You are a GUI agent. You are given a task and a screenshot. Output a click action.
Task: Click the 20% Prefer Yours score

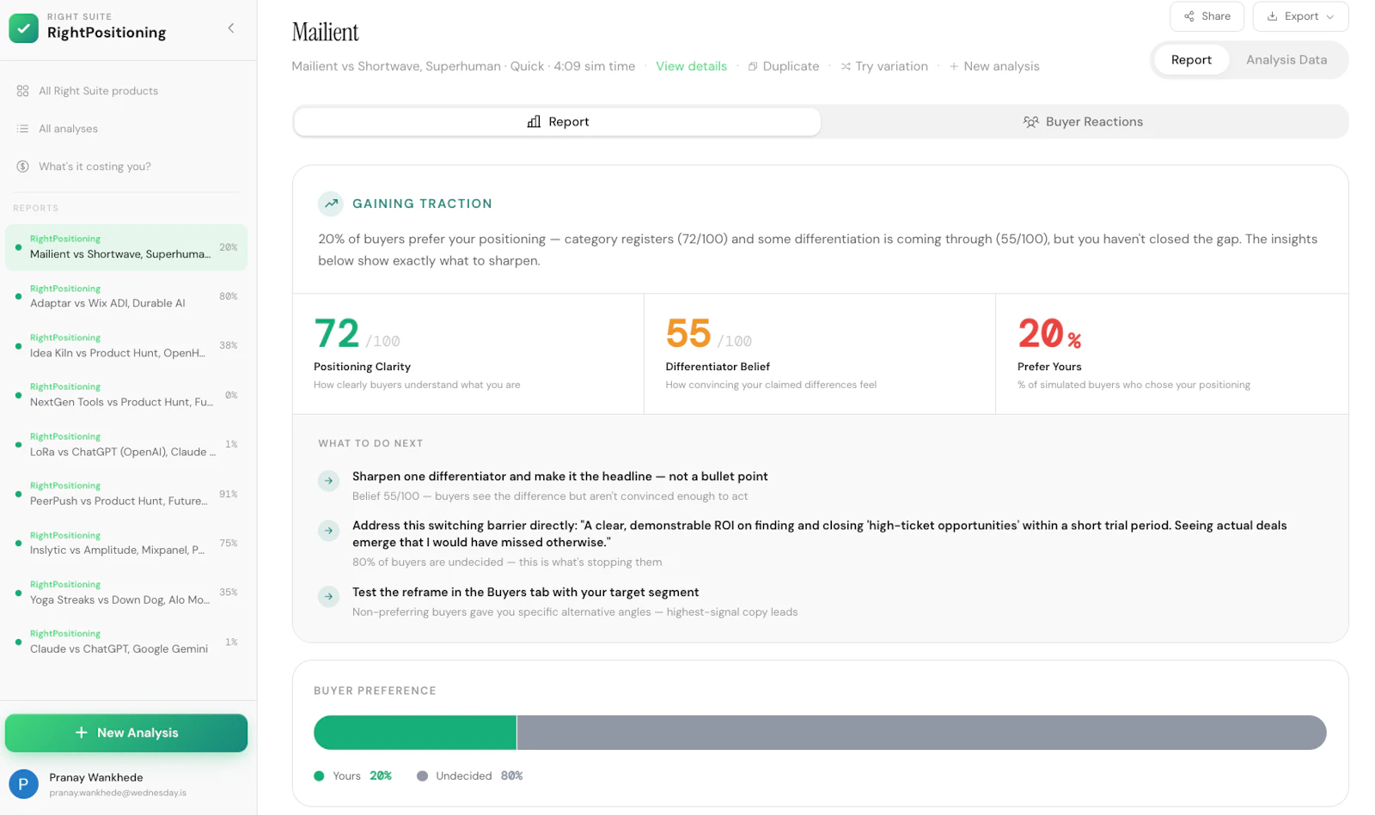point(1049,333)
